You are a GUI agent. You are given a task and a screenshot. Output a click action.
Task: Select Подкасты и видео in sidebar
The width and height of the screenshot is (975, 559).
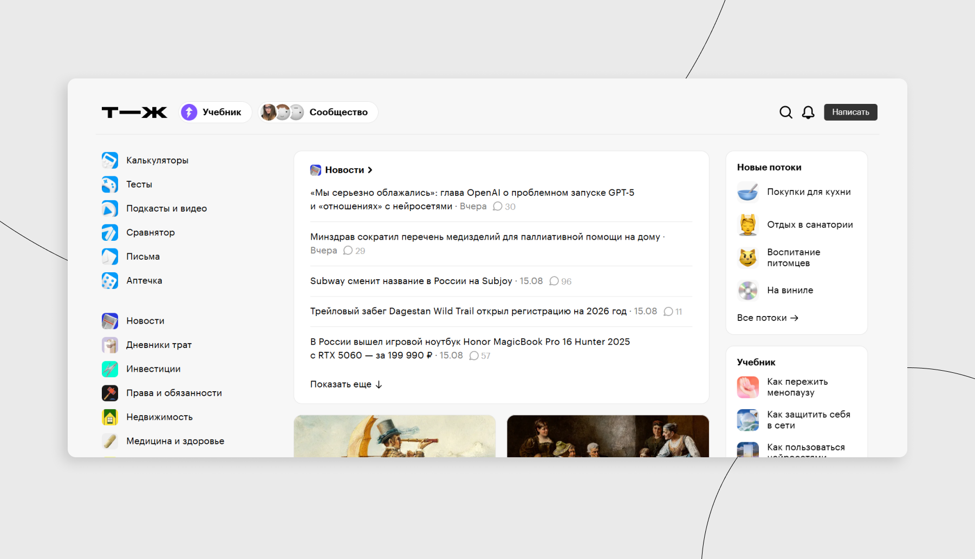coord(166,208)
